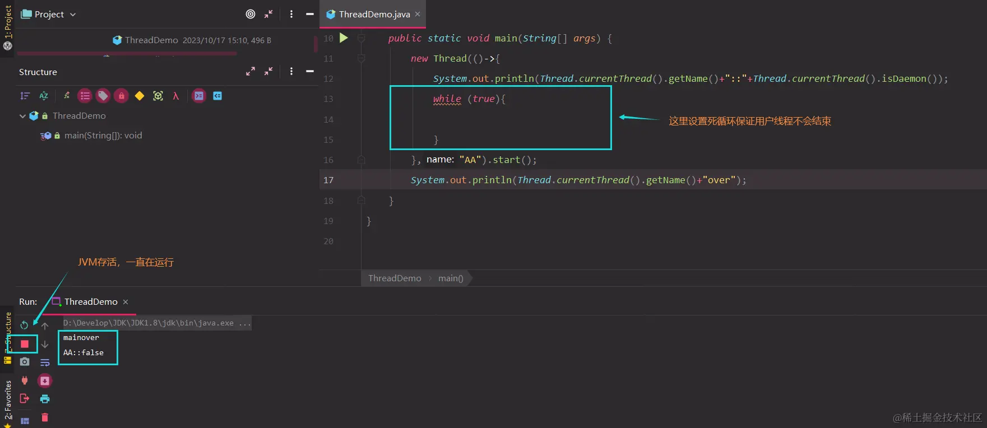Click the layout icon at Run toolbar bottom
Viewport: 987px width, 428px height.
(x=25, y=421)
